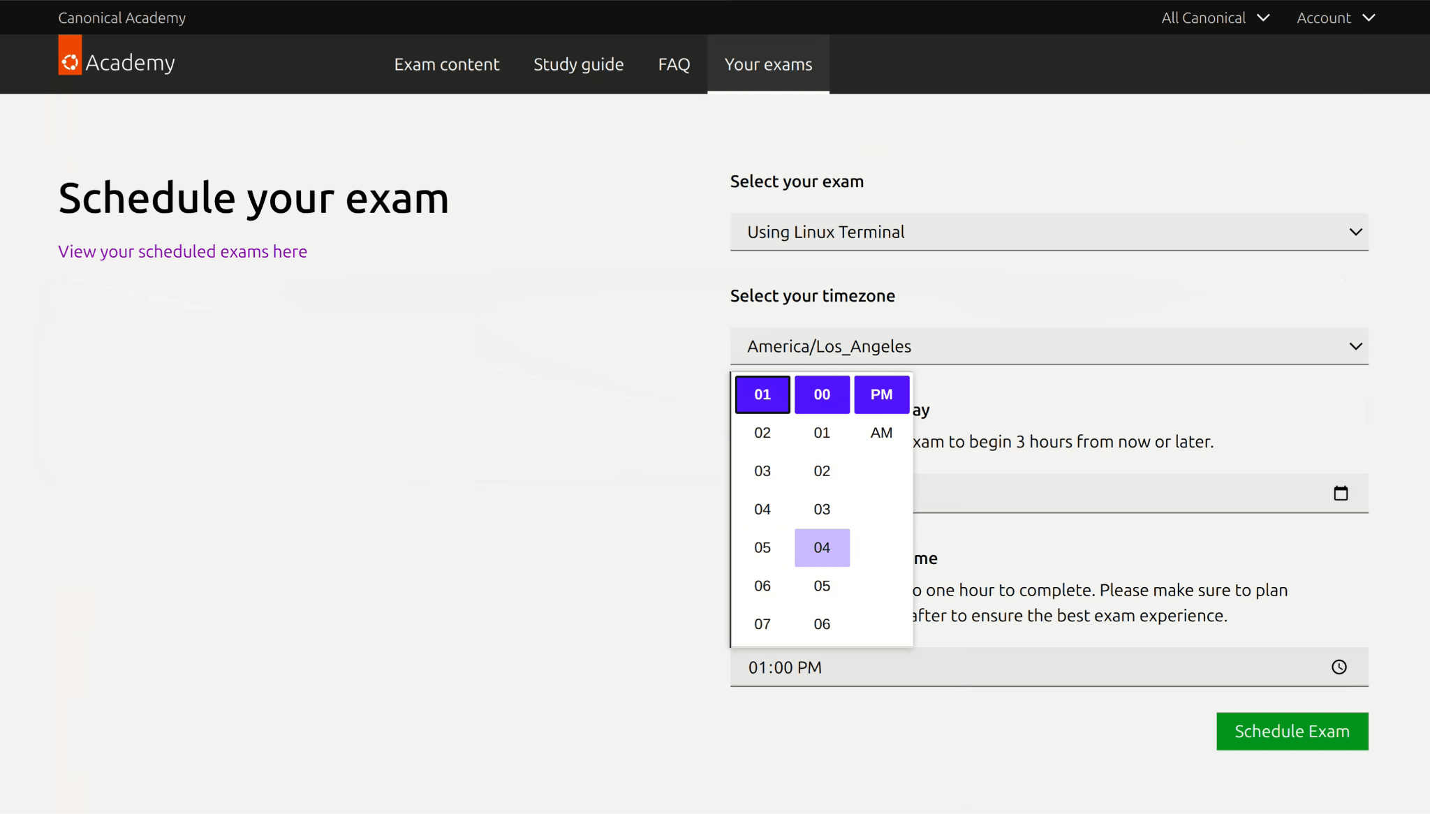Switch the time picker to AM
This screenshot has width=1430, height=814.
[880, 432]
